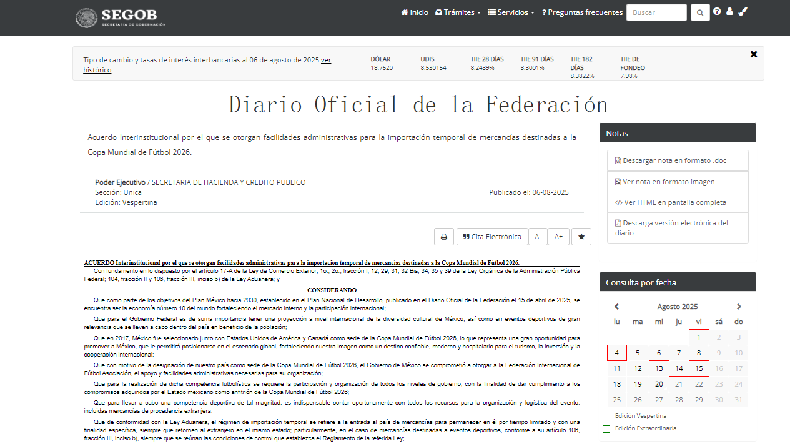790x444 pixels.
Task: Close the exchange rate banner
Action: point(754,54)
